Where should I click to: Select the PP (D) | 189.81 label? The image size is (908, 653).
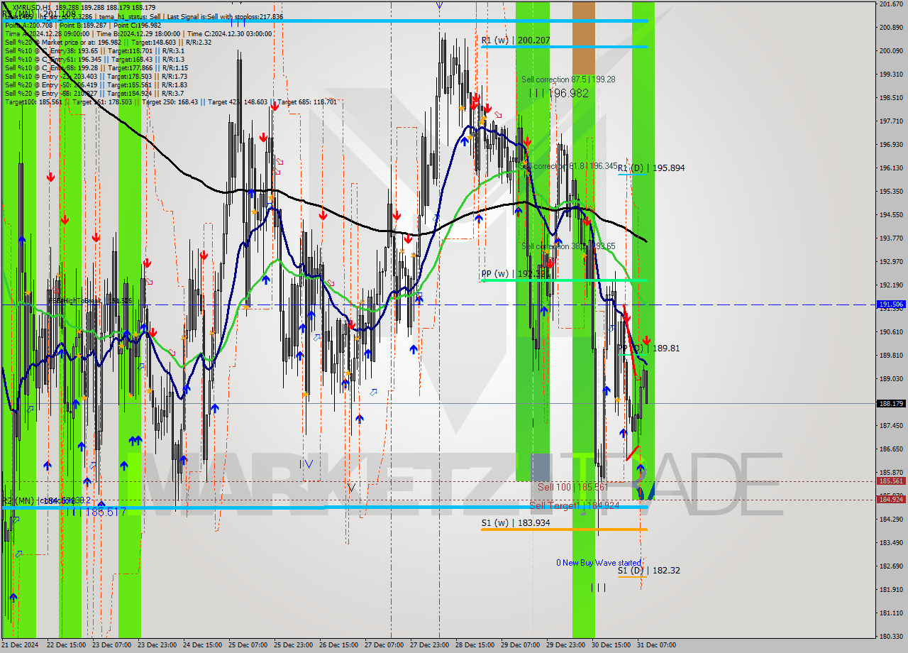[648, 349]
